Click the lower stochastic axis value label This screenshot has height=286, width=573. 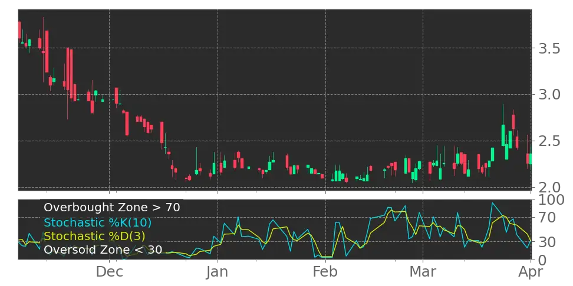click(547, 242)
